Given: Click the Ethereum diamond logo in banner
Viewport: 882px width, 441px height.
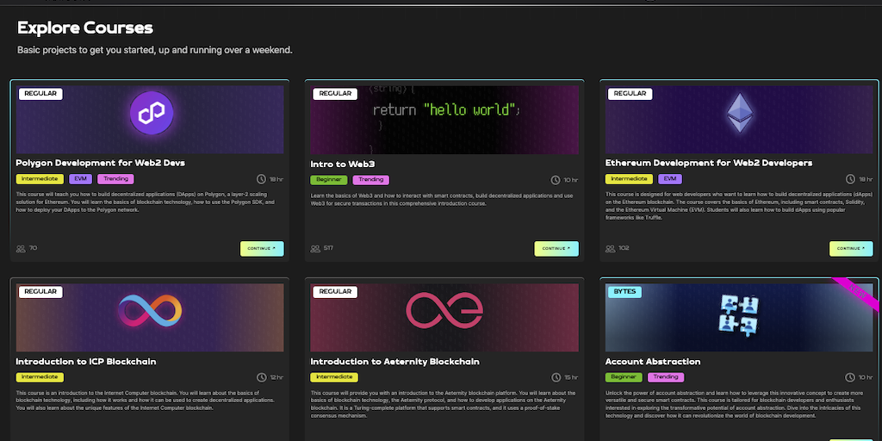Looking at the screenshot, I should 739,113.
